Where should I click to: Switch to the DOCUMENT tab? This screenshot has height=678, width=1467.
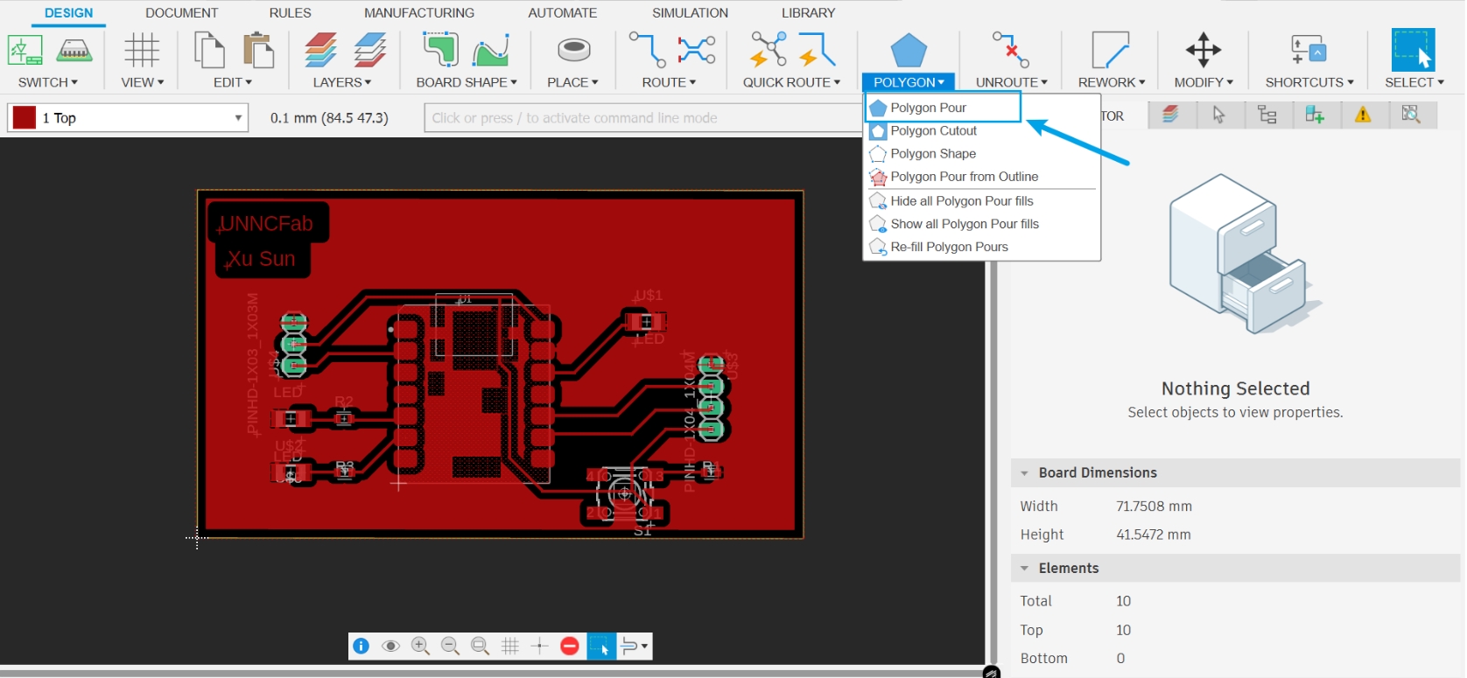pyautogui.click(x=182, y=13)
